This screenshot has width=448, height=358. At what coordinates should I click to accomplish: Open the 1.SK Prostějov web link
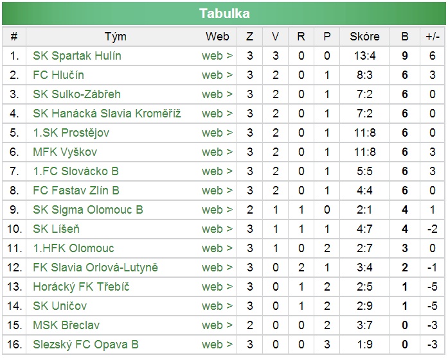click(x=217, y=133)
